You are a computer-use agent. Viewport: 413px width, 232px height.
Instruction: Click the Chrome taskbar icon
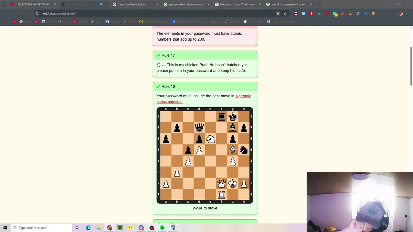click(109, 228)
